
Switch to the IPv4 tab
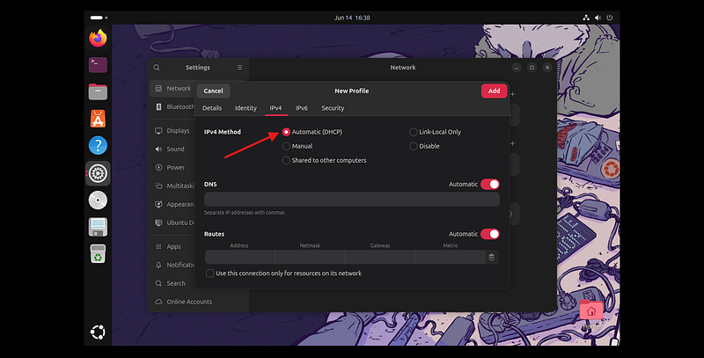point(275,108)
